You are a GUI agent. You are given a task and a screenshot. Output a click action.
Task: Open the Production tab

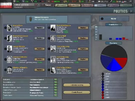click(x=74, y=5)
